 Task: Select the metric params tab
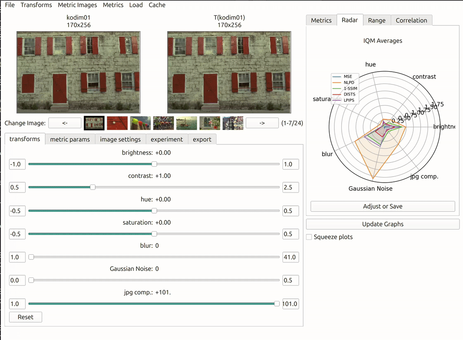tap(70, 139)
